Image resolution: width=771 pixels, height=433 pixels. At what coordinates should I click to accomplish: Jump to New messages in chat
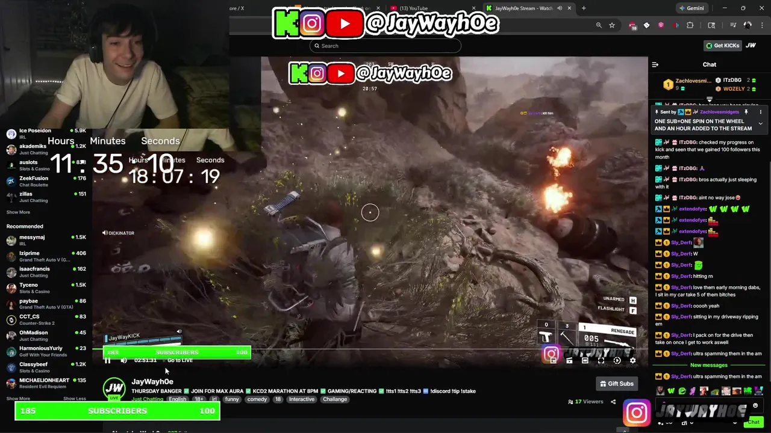tap(709, 365)
